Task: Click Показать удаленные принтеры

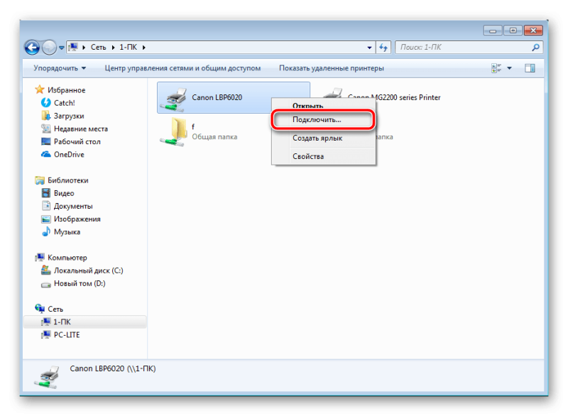Action: (332, 68)
